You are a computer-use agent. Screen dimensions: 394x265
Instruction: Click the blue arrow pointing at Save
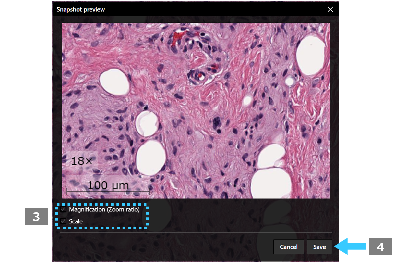pos(350,246)
